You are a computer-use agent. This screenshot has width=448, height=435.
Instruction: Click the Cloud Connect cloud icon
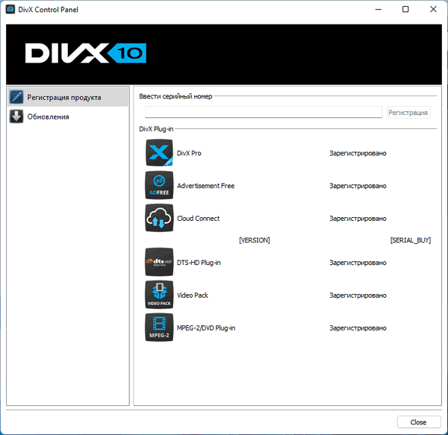point(159,218)
